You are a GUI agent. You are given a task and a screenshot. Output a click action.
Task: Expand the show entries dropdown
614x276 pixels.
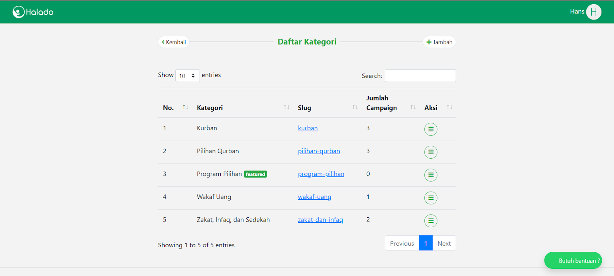tap(187, 76)
